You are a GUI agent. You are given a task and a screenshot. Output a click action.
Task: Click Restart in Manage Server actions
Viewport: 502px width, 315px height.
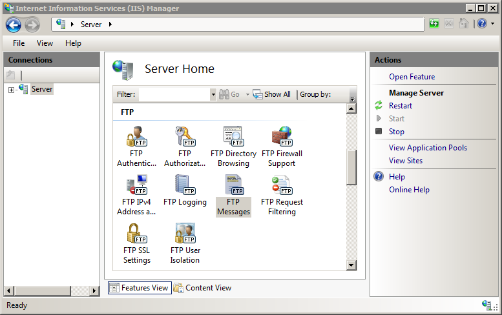[x=400, y=105]
